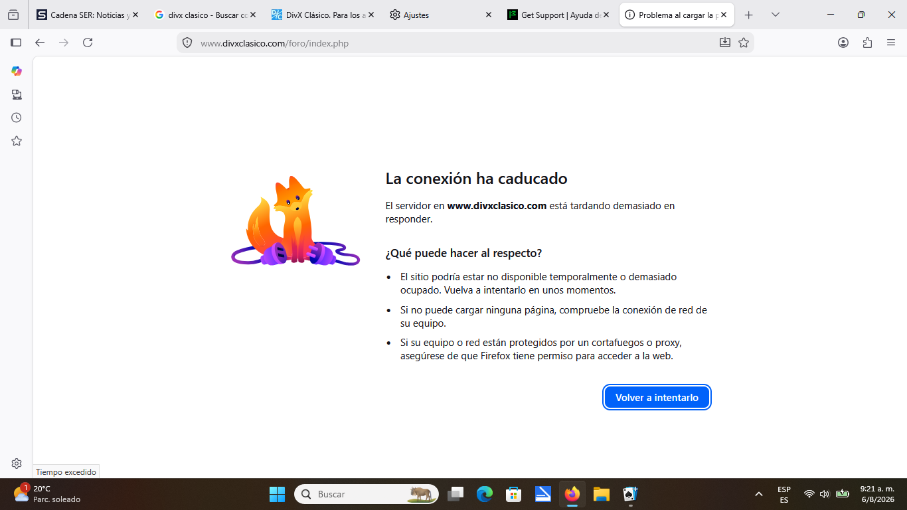907x510 pixels.
Task: Launch Microsoft Edge from taskbar
Action: point(485,494)
